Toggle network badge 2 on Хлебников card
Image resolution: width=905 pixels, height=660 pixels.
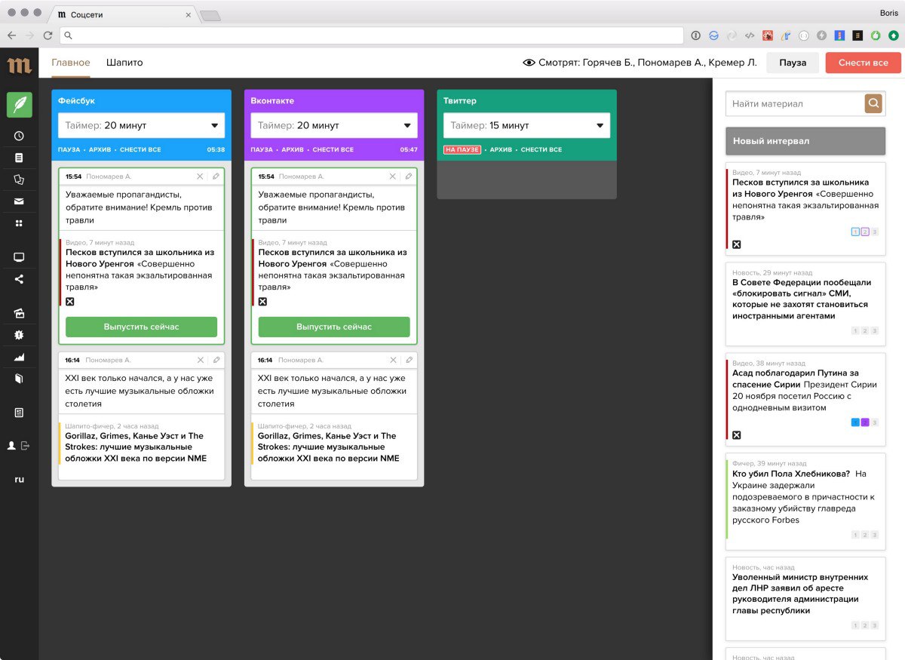[865, 535]
